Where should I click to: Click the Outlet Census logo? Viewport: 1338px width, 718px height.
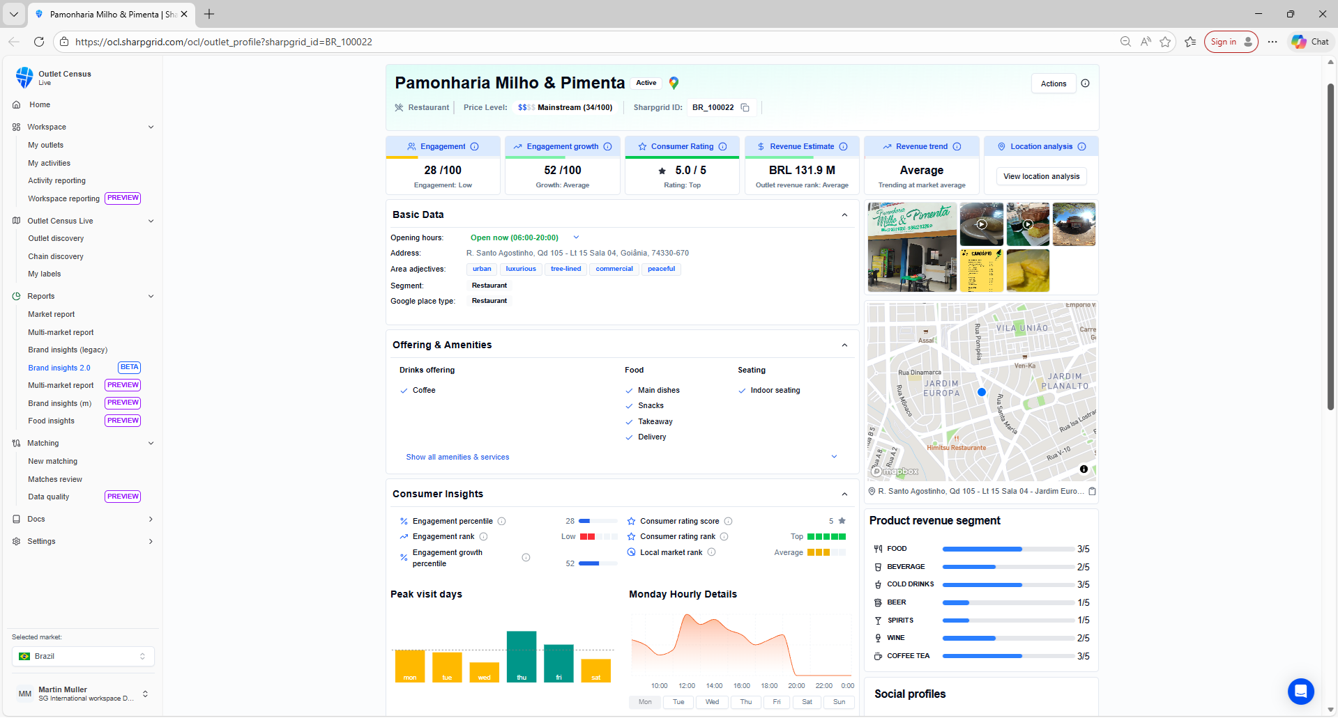[x=24, y=77]
